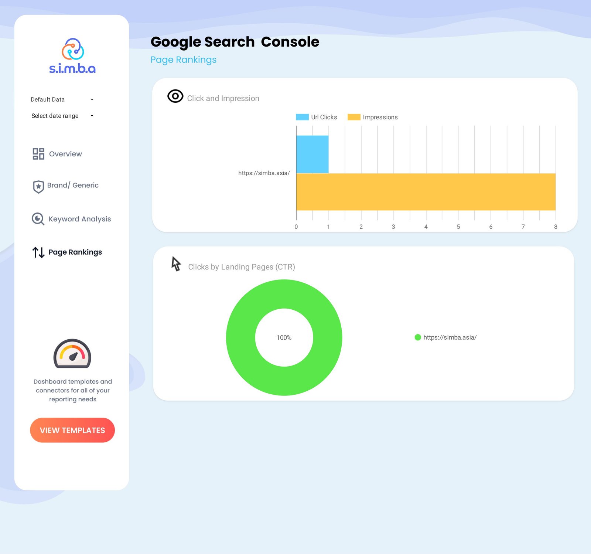Click the Overview grid icon
This screenshot has height=554, width=591.
point(38,154)
